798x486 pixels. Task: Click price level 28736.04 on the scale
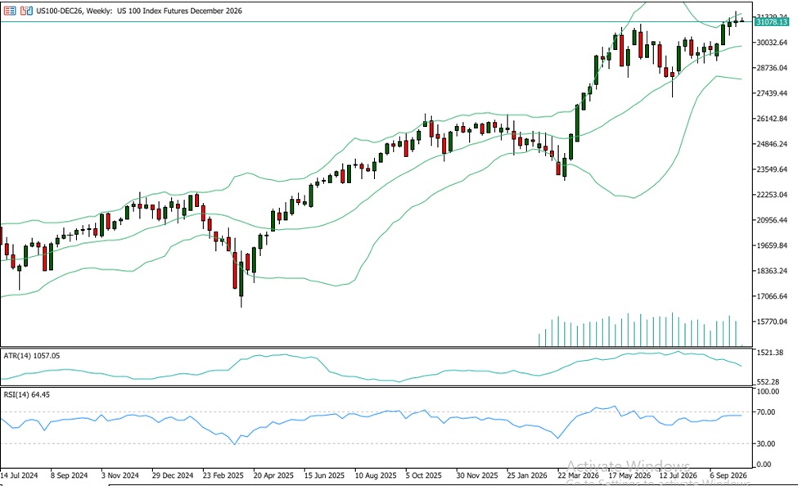772,68
